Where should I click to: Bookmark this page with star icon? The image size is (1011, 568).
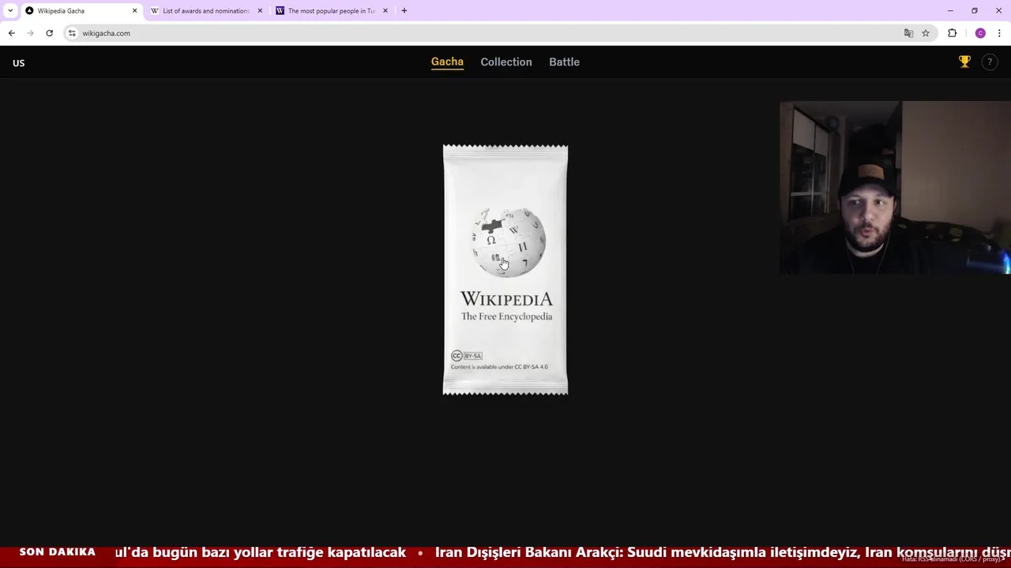pos(926,33)
